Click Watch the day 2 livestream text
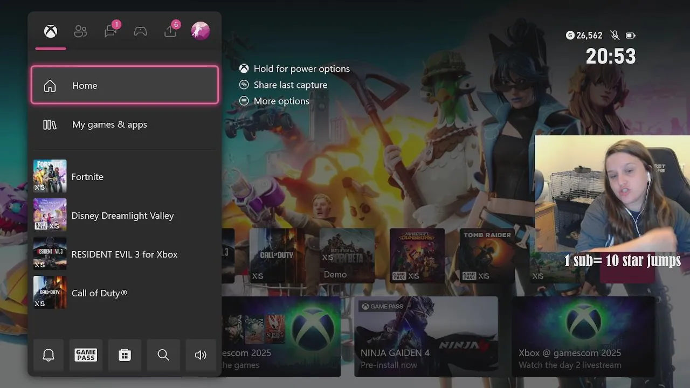The height and width of the screenshot is (388, 690). point(570,365)
